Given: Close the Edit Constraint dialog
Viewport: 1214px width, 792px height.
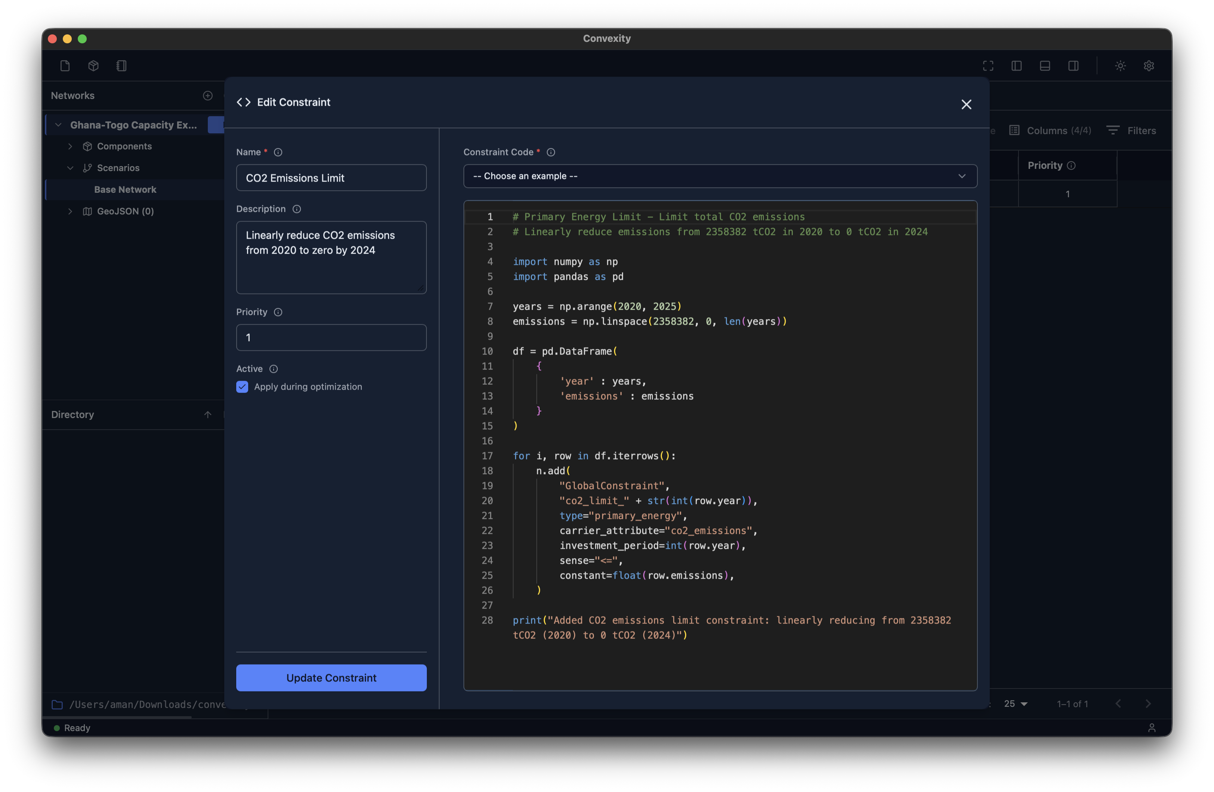Looking at the screenshot, I should coord(966,105).
